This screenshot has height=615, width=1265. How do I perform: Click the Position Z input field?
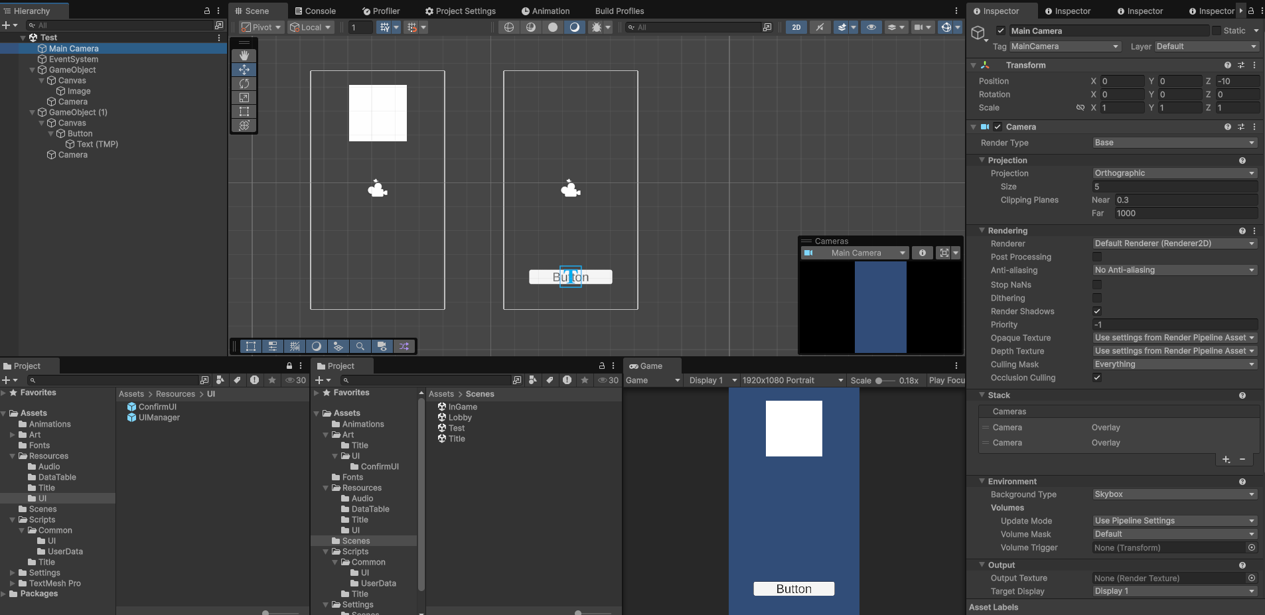(x=1237, y=81)
